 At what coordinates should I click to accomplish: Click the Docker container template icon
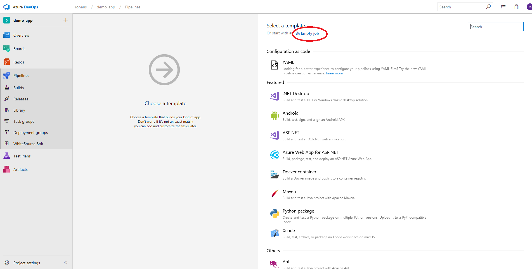click(x=275, y=174)
